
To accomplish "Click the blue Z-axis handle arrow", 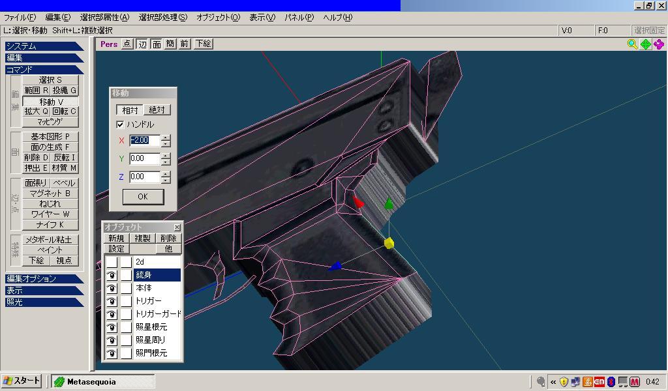I will (x=335, y=265).
